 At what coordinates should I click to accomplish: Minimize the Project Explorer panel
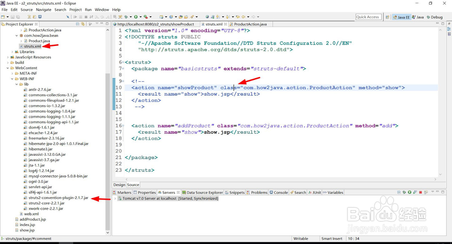click(102, 23)
